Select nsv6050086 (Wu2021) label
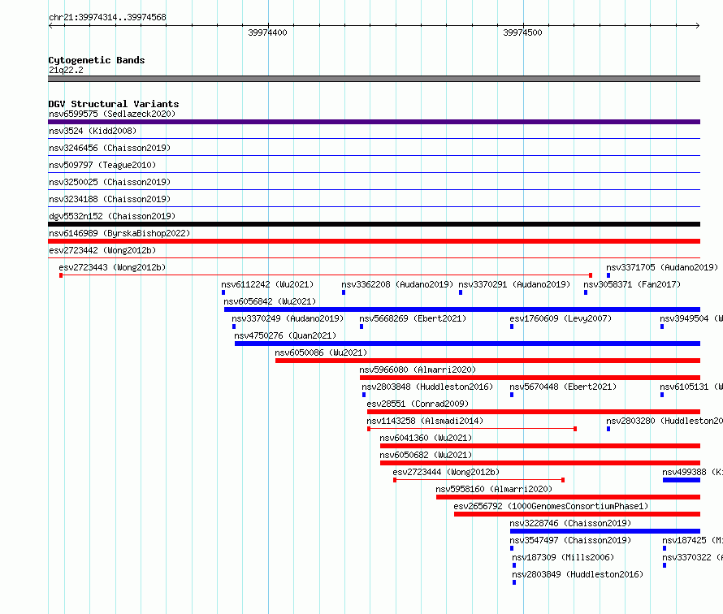This screenshot has width=723, height=614. (321, 352)
